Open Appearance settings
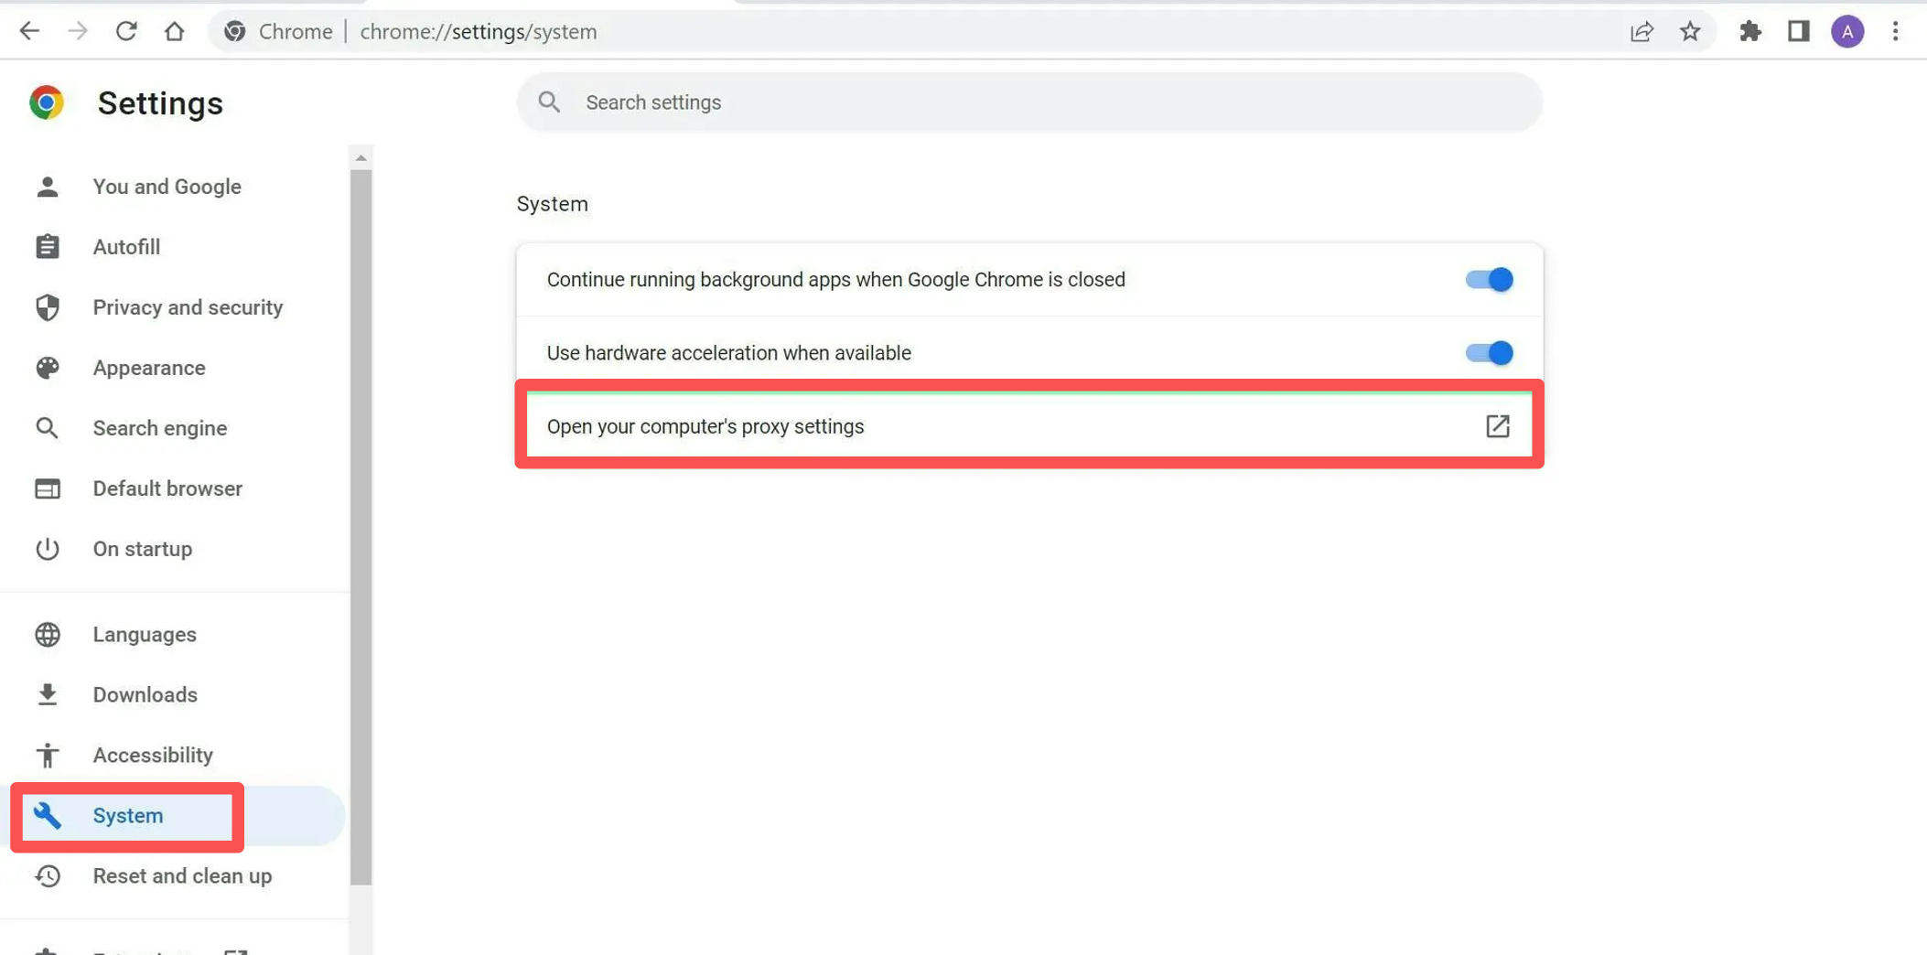The image size is (1927, 955). coord(149,368)
